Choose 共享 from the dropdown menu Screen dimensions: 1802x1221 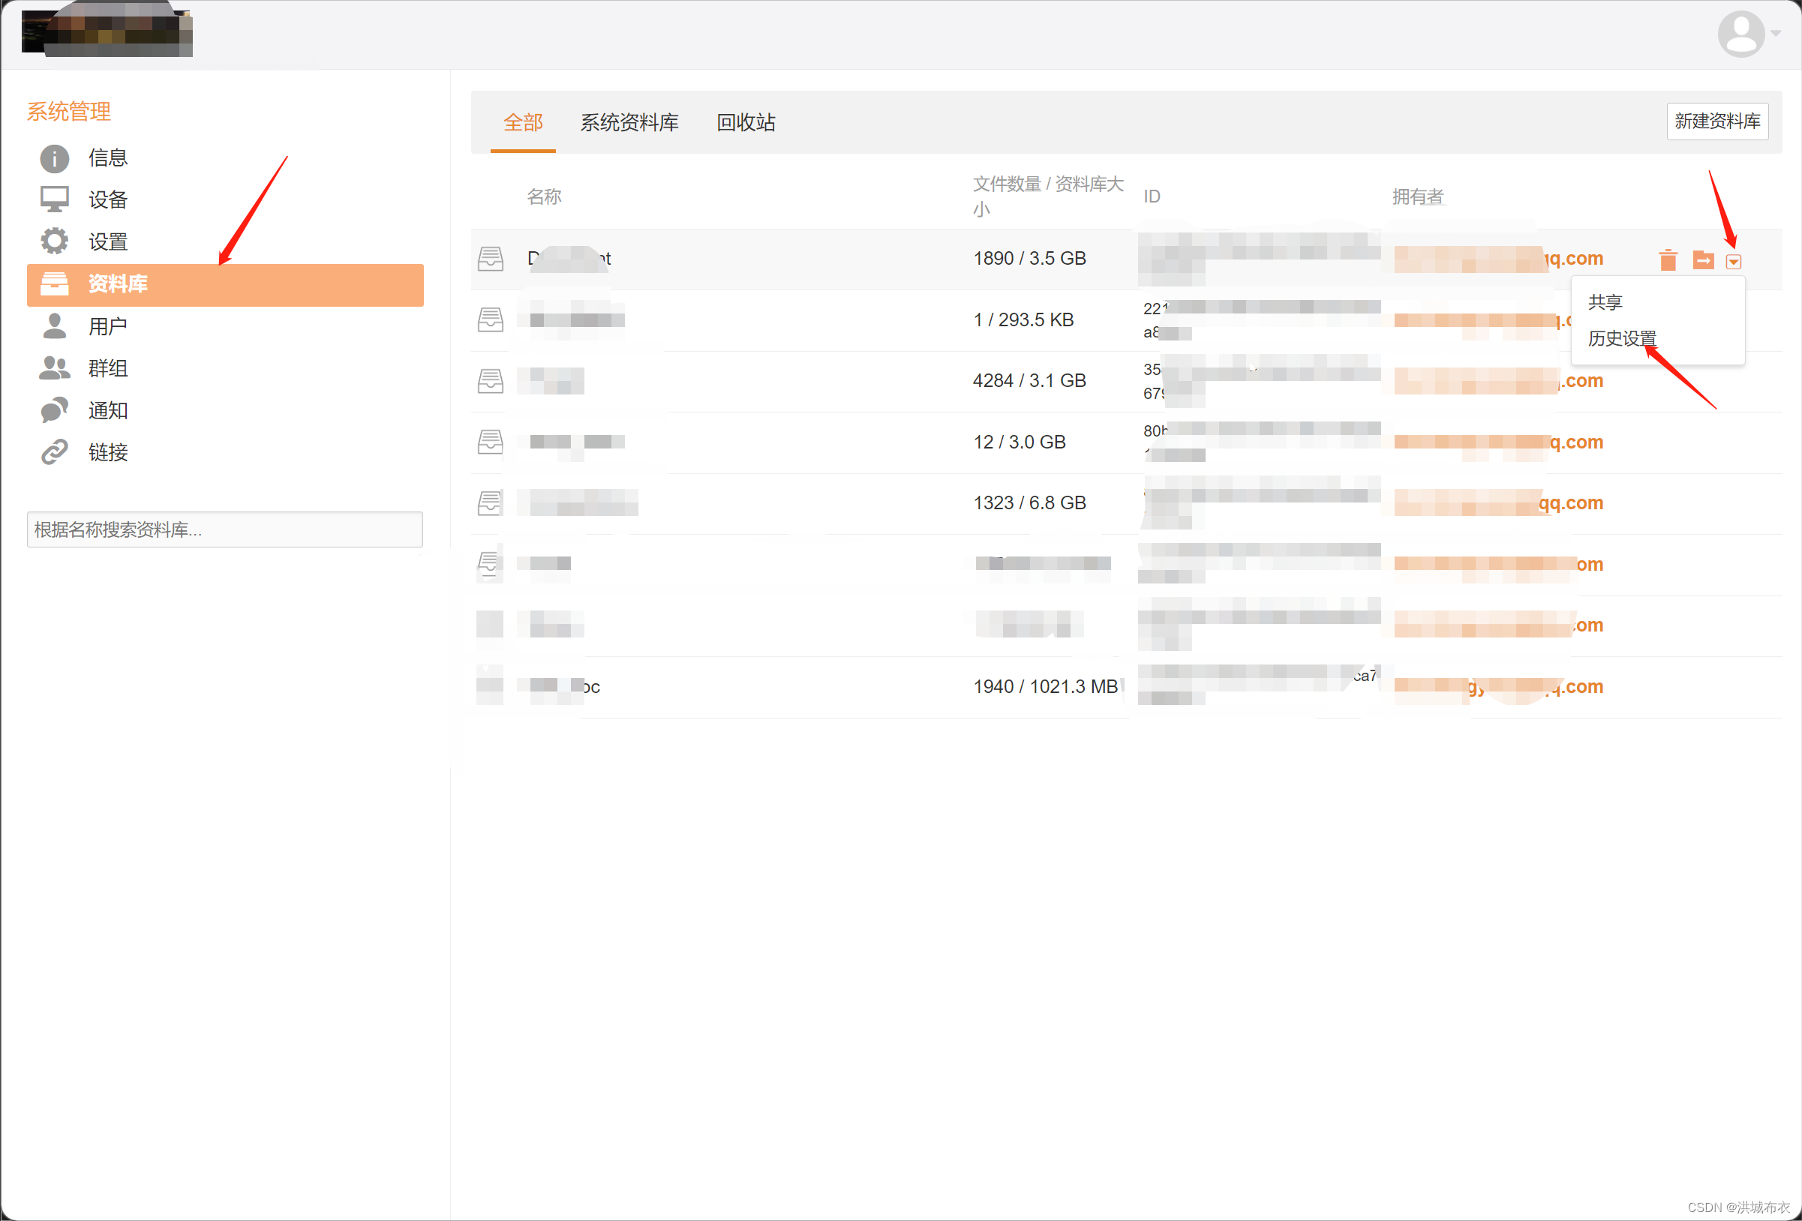[1604, 301]
